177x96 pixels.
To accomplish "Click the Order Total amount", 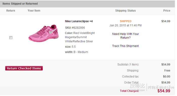I will pos(166,82).
